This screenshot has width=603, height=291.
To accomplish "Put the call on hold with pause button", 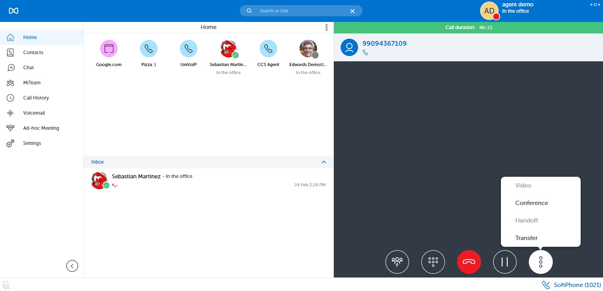I will click(x=505, y=262).
